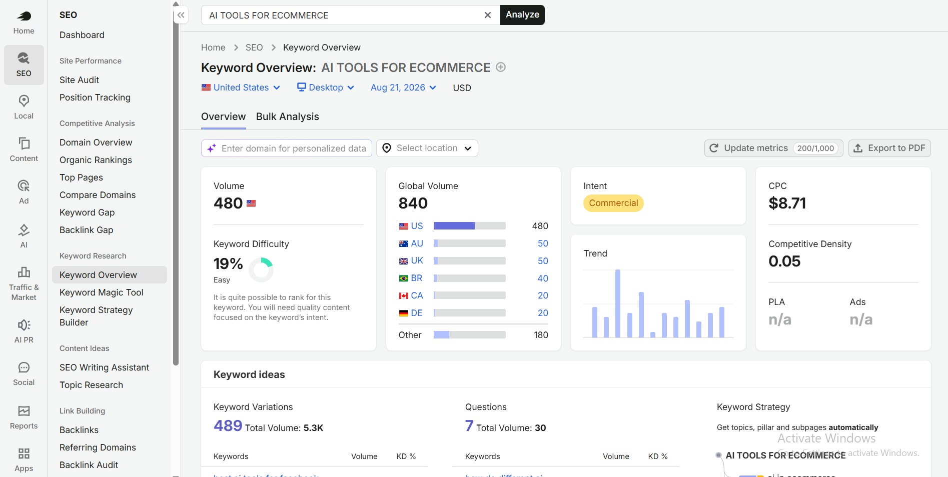Expand the Select location dropdown
Viewport: 948px width, 477px height.
(427, 148)
